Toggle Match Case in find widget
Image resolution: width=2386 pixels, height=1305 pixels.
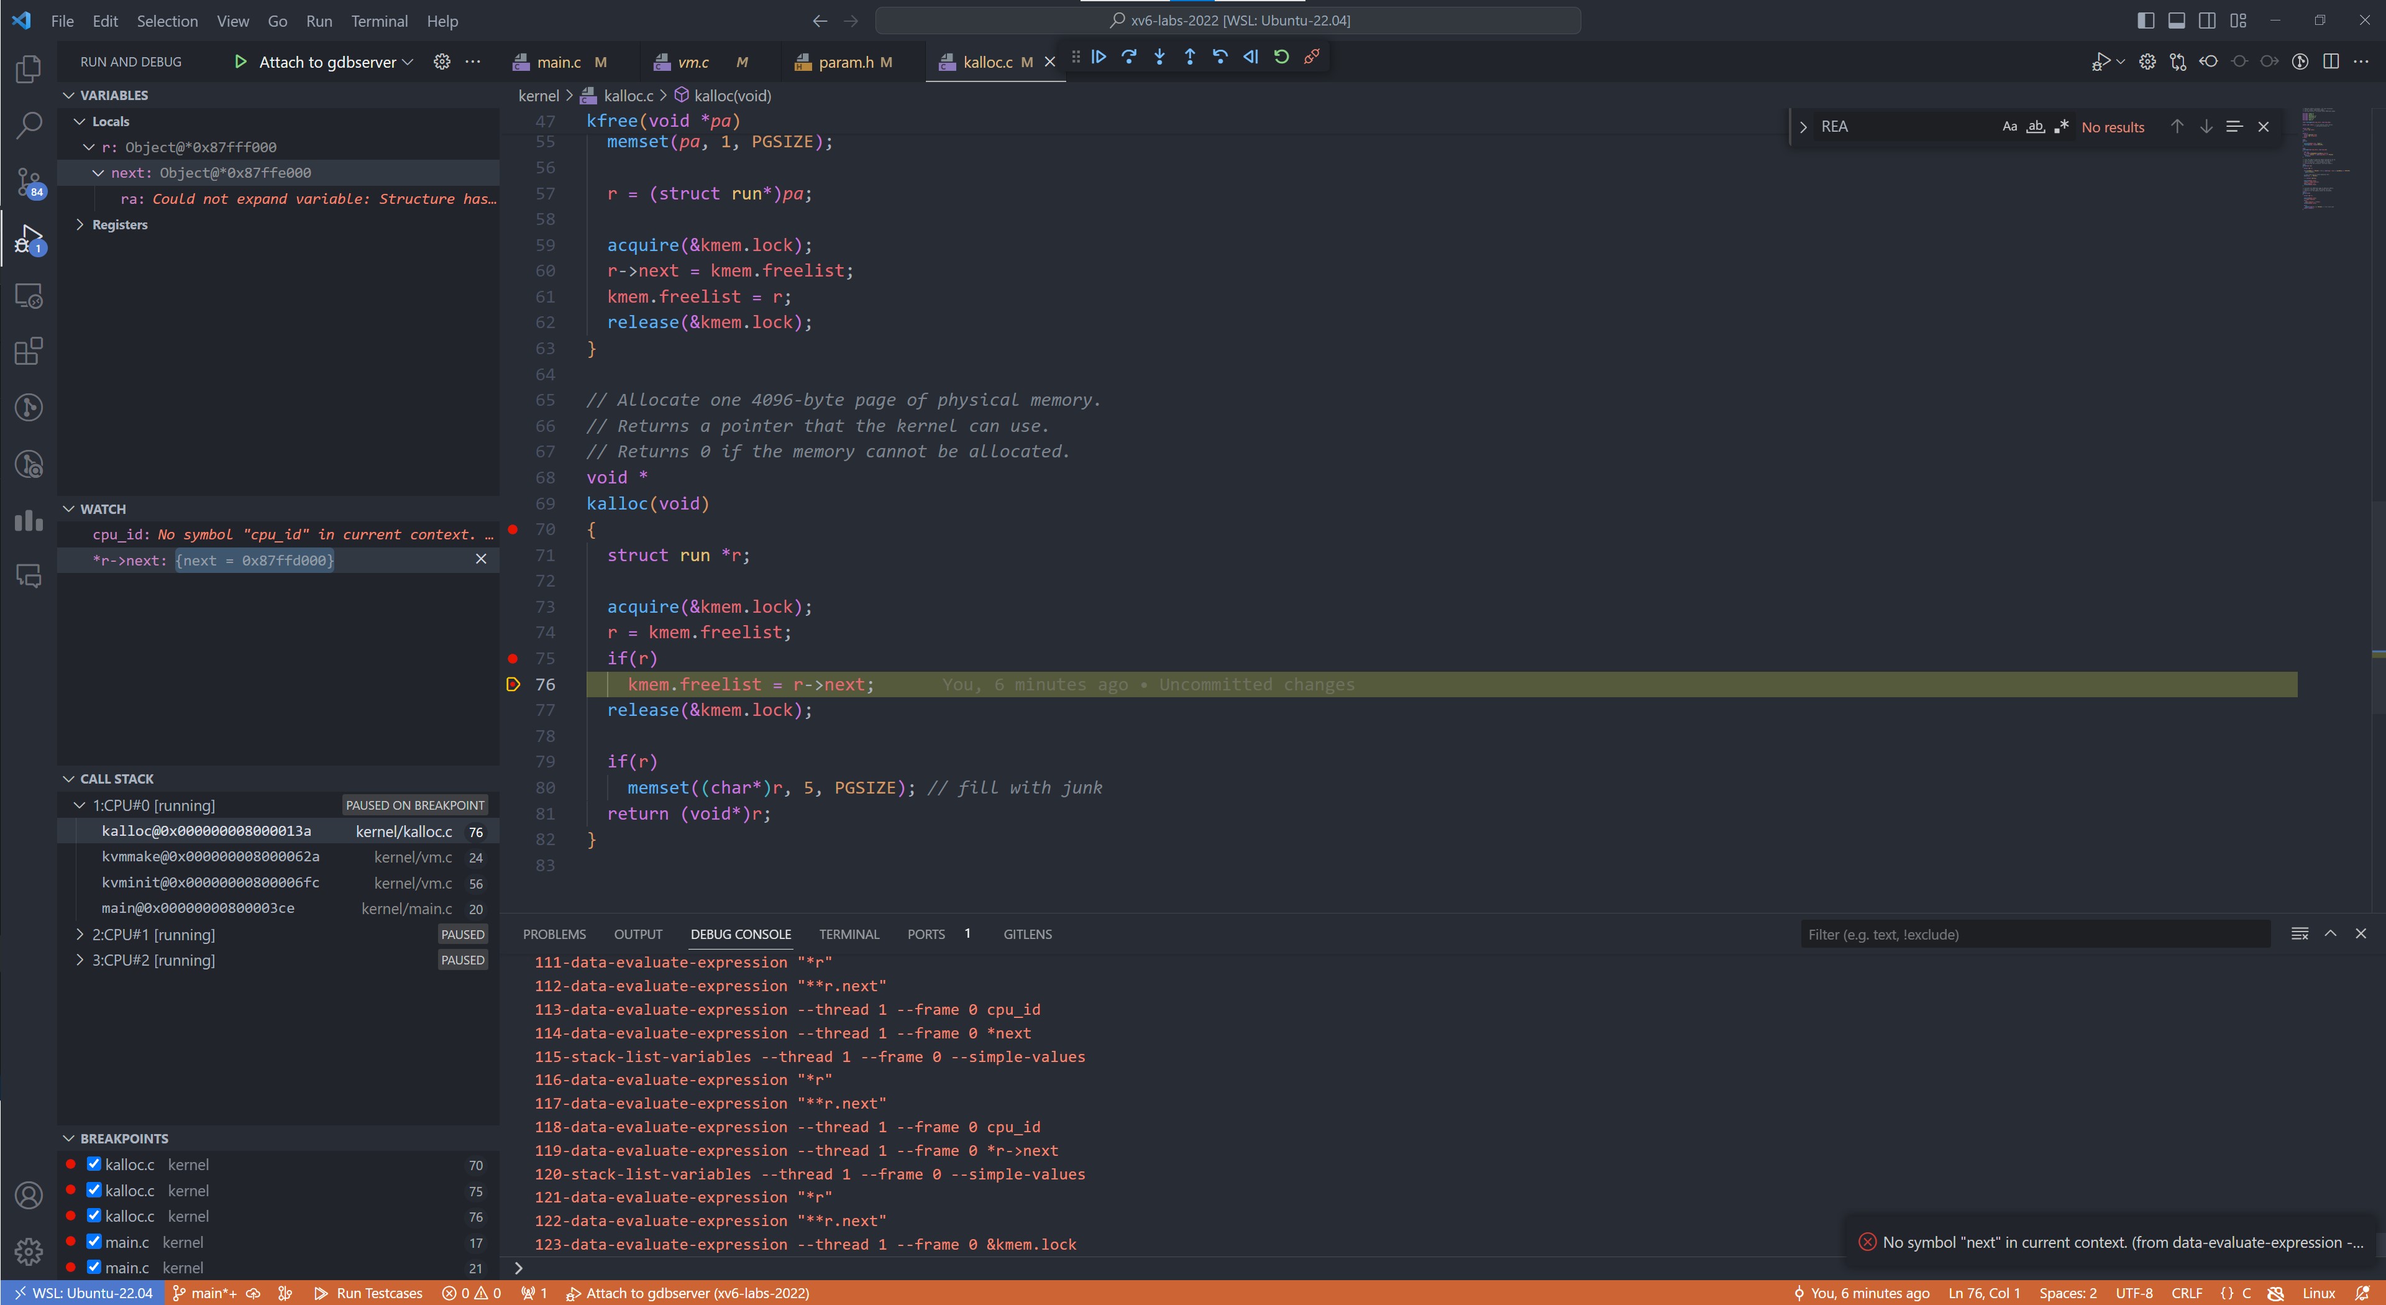click(x=2009, y=127)
